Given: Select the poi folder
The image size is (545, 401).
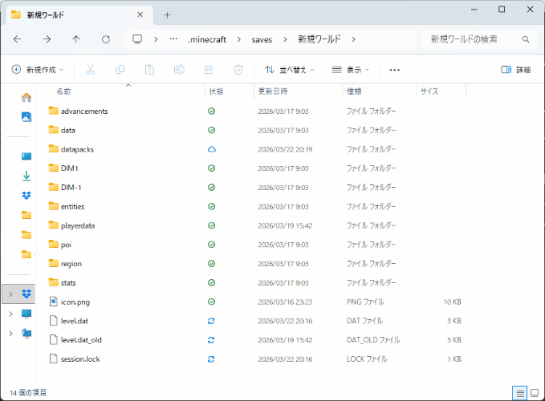Looking at the screenshot, I should (x=66, y=245).
